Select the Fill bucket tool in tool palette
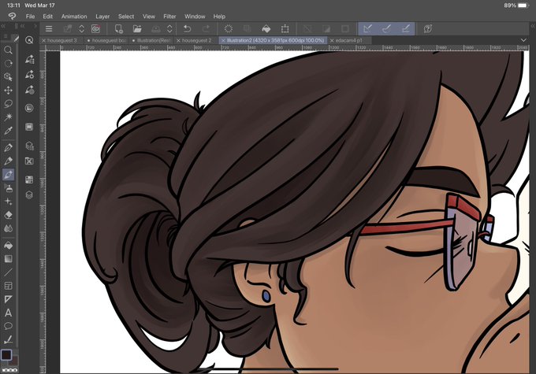 (8, 245)
